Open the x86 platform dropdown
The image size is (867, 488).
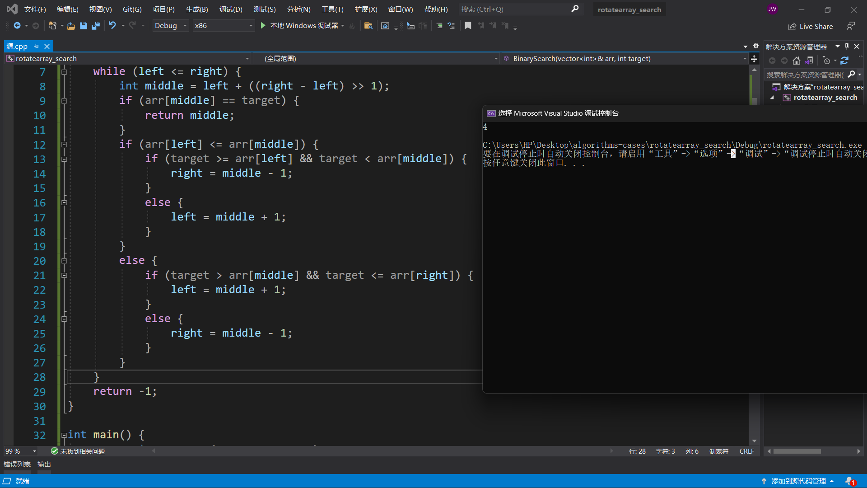tap(224, 26)
